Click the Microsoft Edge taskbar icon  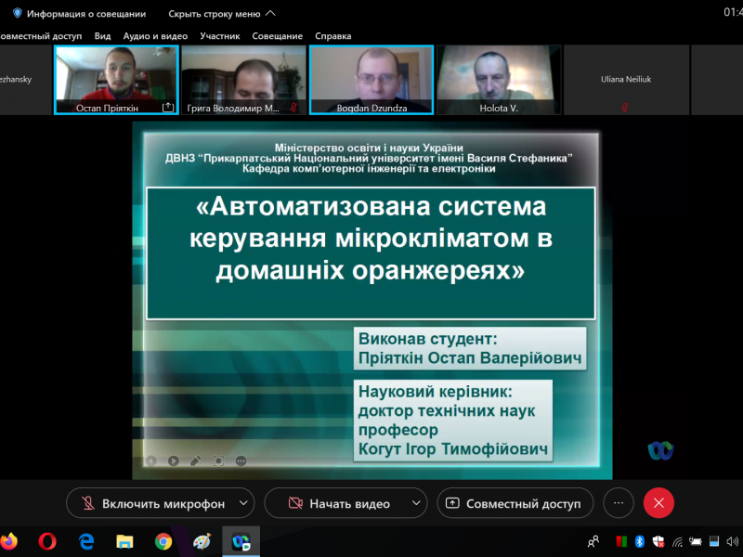pos(86,540)
